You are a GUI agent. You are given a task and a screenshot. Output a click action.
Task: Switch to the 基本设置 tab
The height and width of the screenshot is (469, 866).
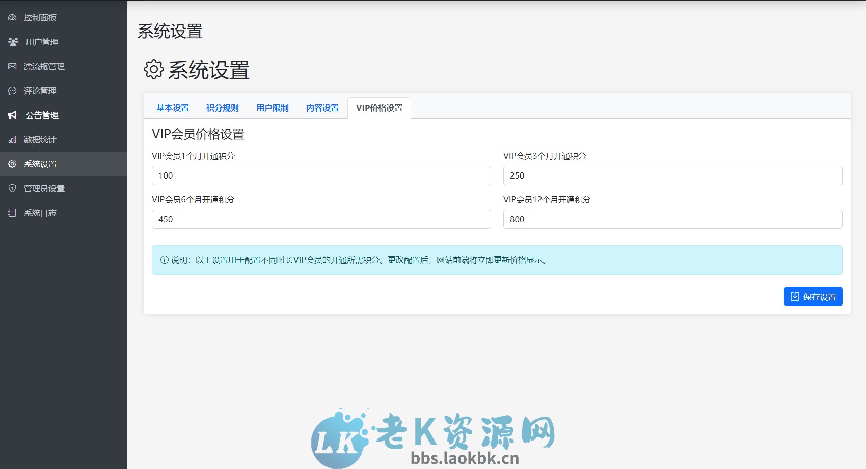coord(173,107)
